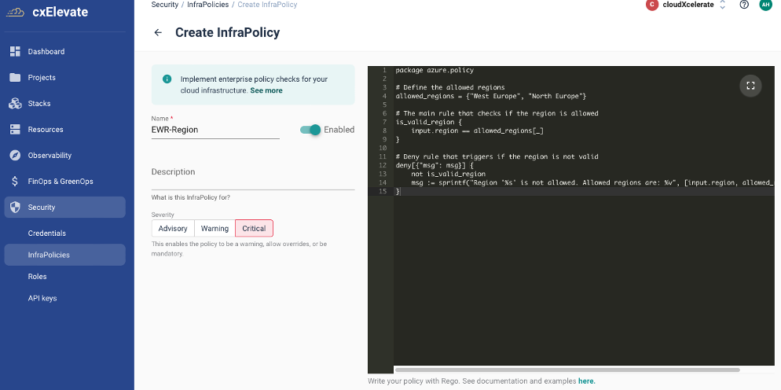
Task: Click the 'package azure.policy' code line
Action: point(434,70)
